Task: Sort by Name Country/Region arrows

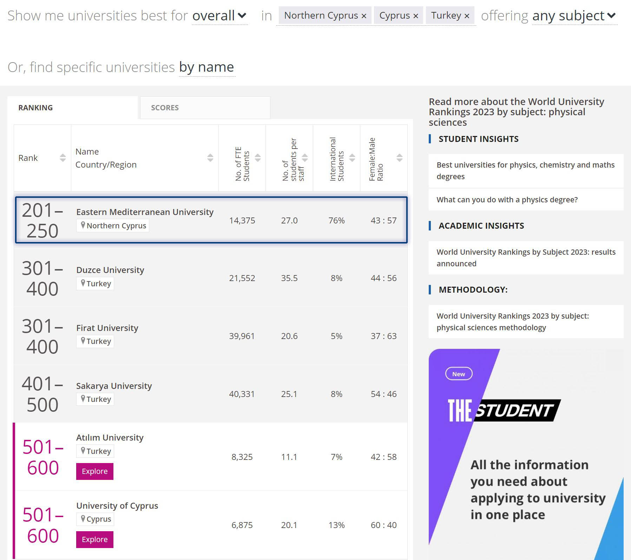Action: point(210,158)
